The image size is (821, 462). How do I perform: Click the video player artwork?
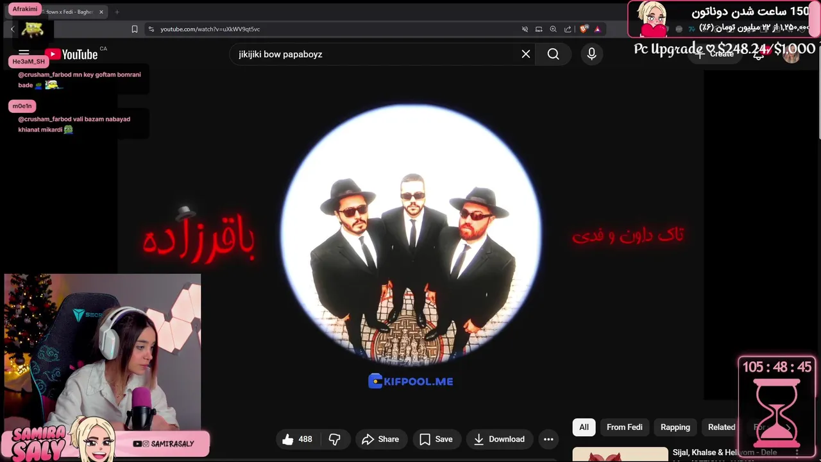pos(410,235)
